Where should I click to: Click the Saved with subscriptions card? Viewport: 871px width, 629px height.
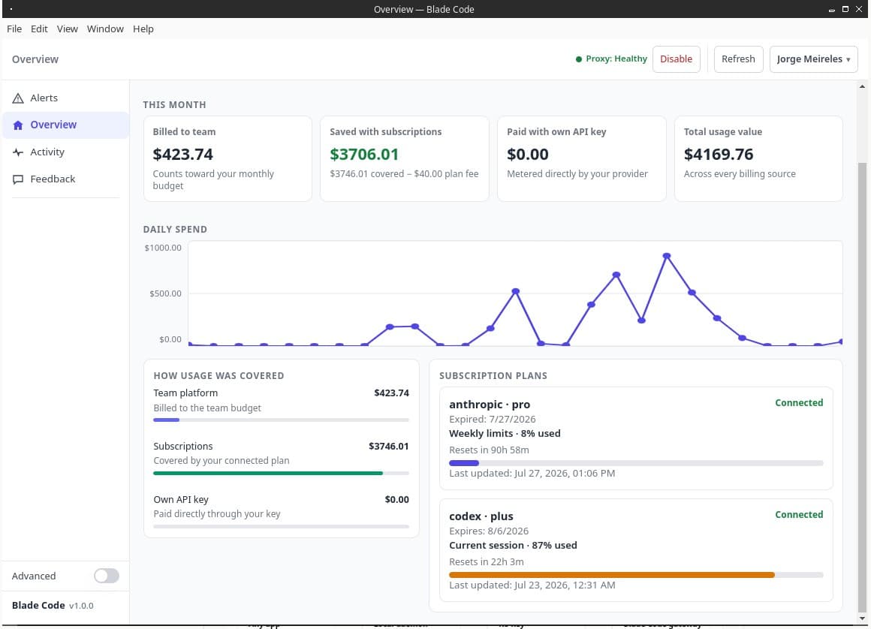tap(405, 159)
